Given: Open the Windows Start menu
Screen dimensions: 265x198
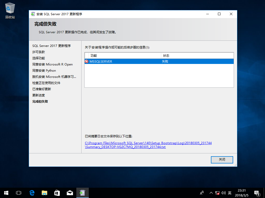Looking at the screenshot, I should click(6, 193).
